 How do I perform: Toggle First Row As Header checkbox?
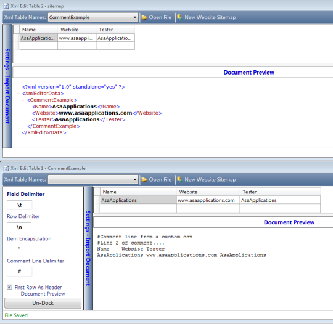point(9,287)
